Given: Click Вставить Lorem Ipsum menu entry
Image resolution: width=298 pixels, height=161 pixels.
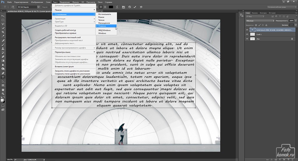Looking at the screenshot, I should [64, 66].
